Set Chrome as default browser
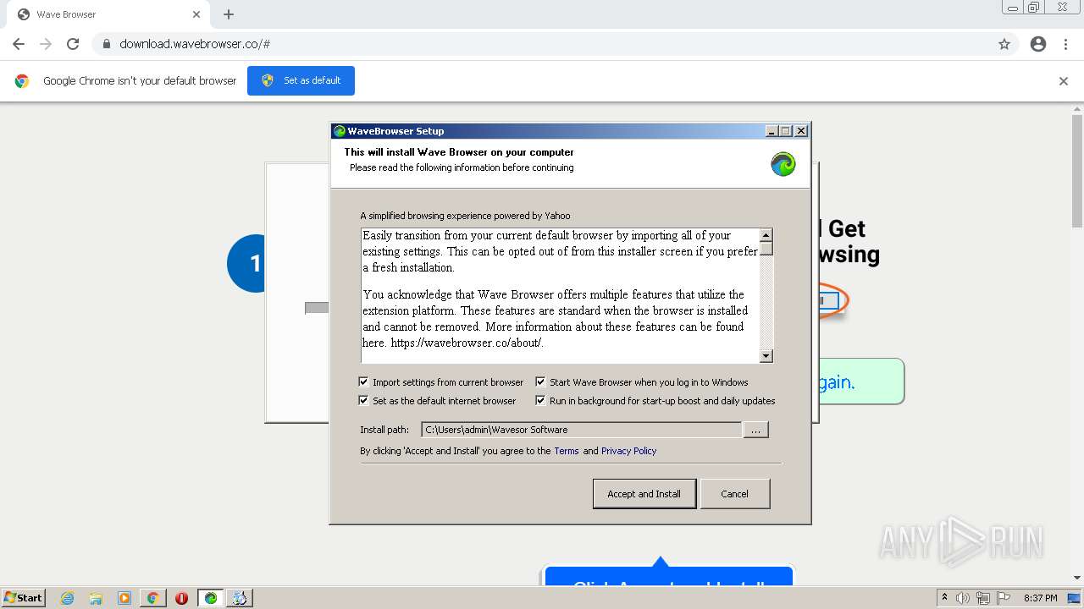Screen dimensions: 1084x609 (301, 80)
